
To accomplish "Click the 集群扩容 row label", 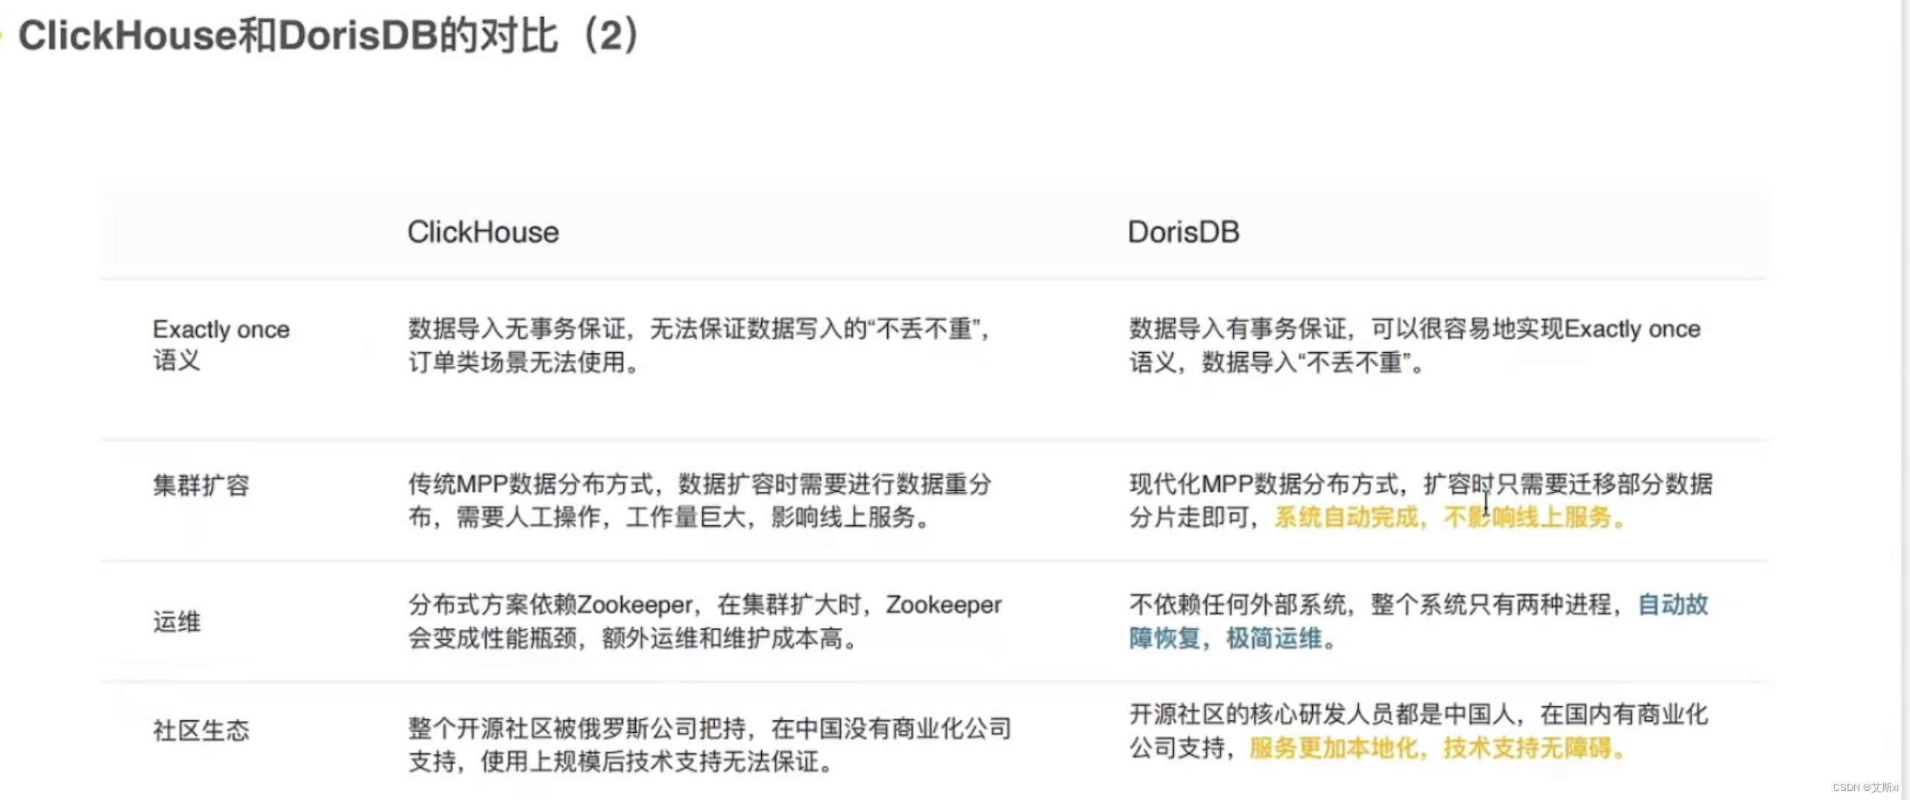I will tap(199, 485).
